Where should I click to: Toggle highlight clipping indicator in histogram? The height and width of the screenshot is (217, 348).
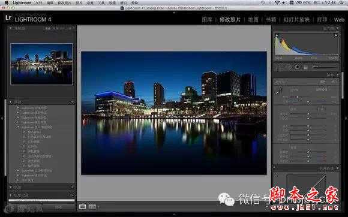click(336, 35)
